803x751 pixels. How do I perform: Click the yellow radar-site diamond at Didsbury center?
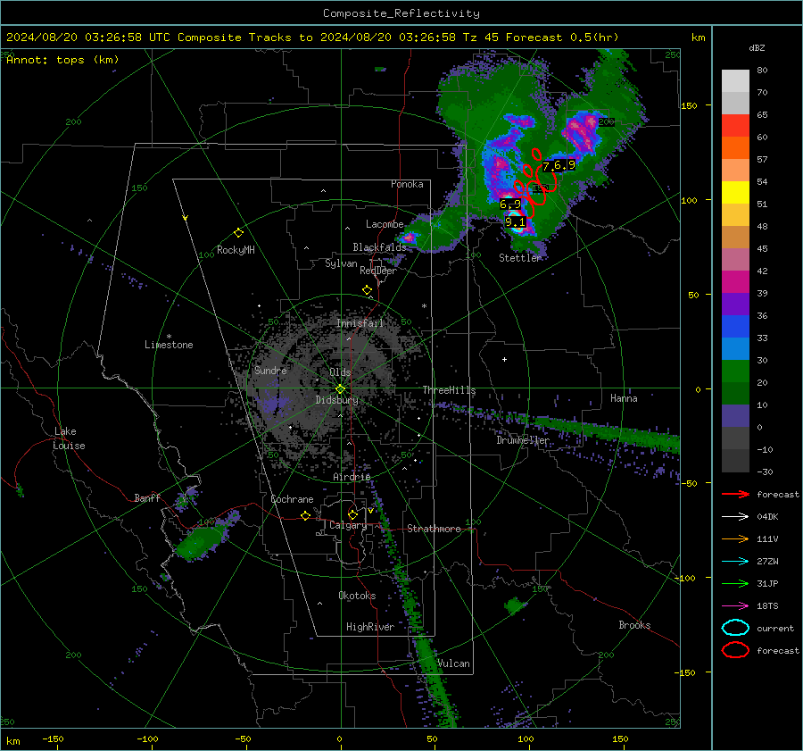coord(341,389)
